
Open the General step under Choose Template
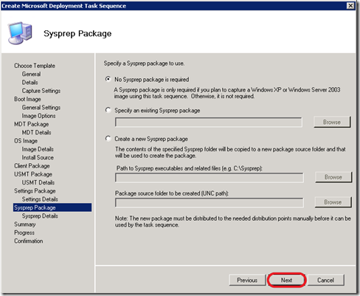pyautogui.click(x=31, y=74)
